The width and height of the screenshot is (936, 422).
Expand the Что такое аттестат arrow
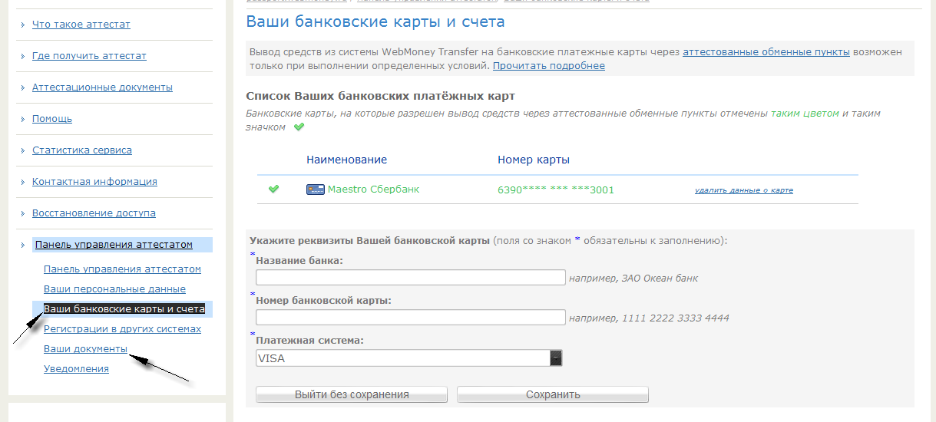[22, 25]
